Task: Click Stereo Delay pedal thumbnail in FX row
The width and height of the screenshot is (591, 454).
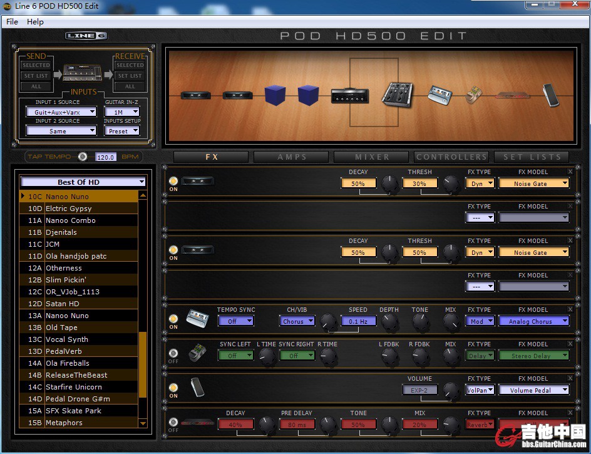Action: pyautogui.click(x=197, y=353)
